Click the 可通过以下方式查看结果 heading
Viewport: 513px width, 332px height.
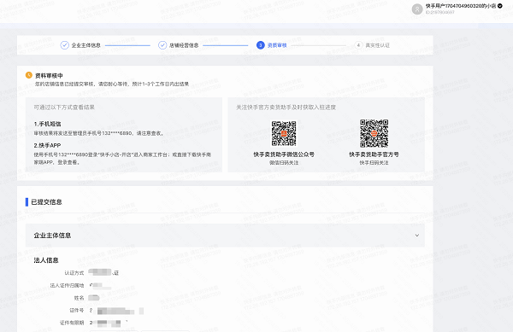[64, 107]
